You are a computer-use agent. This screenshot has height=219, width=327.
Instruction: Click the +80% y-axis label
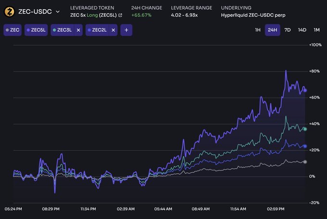314,71
